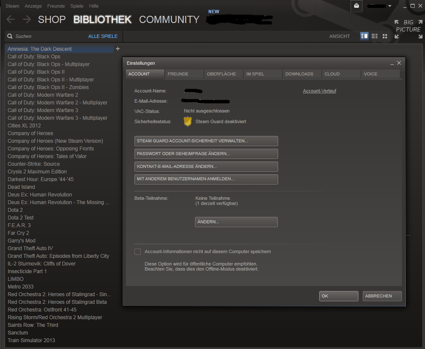Viewport: 425px width, 349px height.
Task: Select Amnesia: The Dark Descent in library
Action: click(60, 49)
